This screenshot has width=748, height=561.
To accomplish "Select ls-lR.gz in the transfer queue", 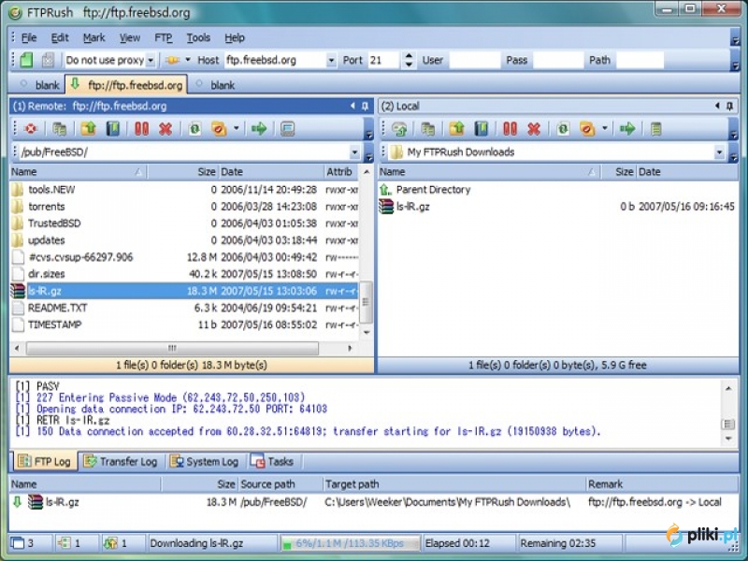I will coord(374,502).
